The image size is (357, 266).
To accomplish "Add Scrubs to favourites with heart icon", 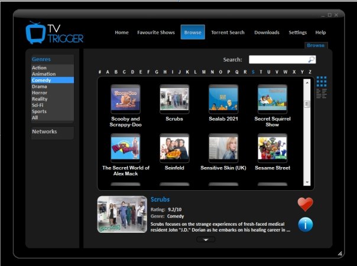I will pyautogui.click(x=306, y=204).
